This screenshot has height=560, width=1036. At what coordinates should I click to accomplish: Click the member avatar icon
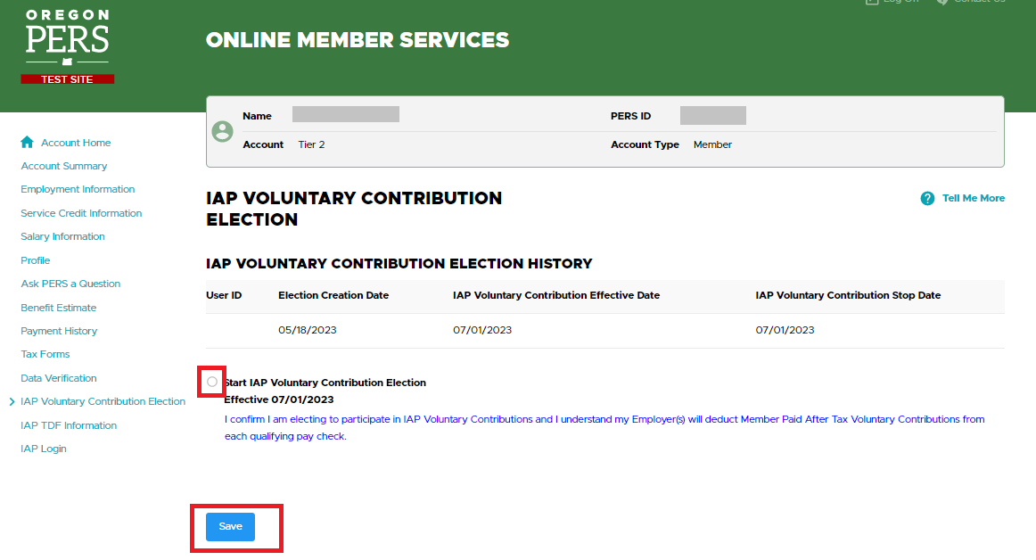[222, 132]
